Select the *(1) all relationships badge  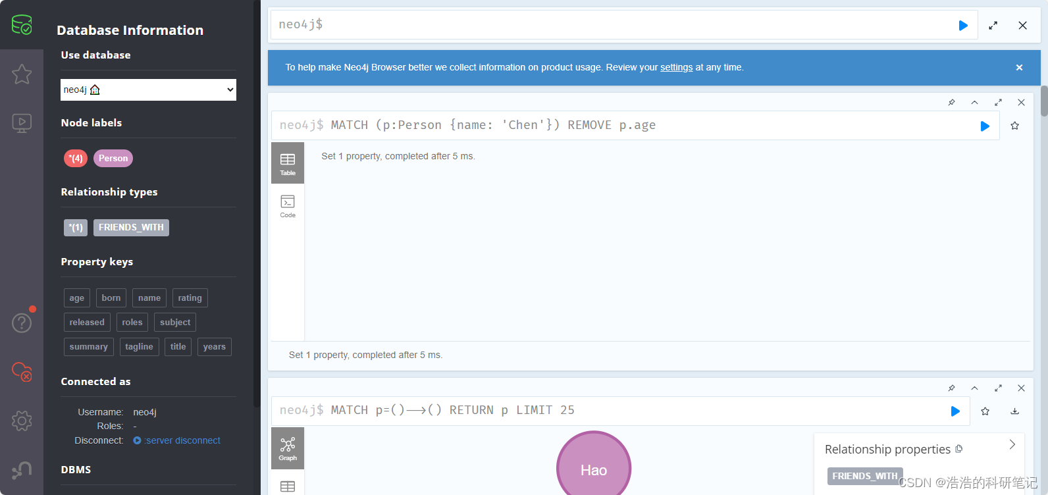point(76,228)
